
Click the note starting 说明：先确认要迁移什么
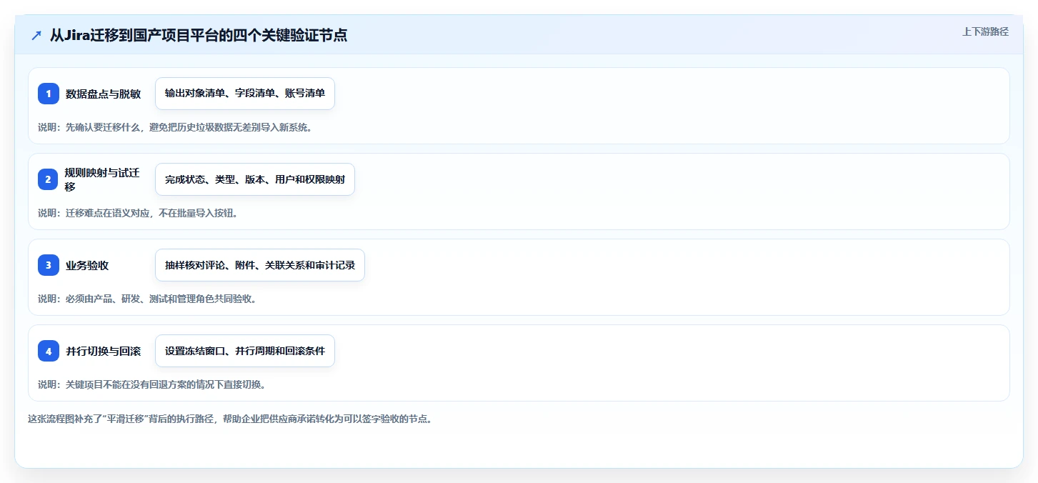pyautogui.click(x=175, y=127)
